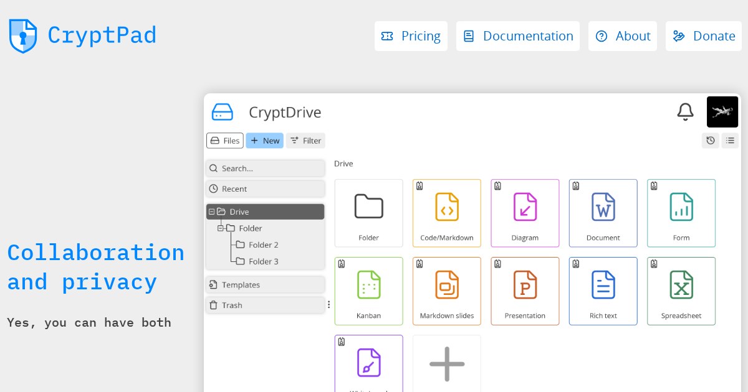Create Markdown slides
This screenshot has height=392, width=748.
pyautogui.click(x=447, y=291)
